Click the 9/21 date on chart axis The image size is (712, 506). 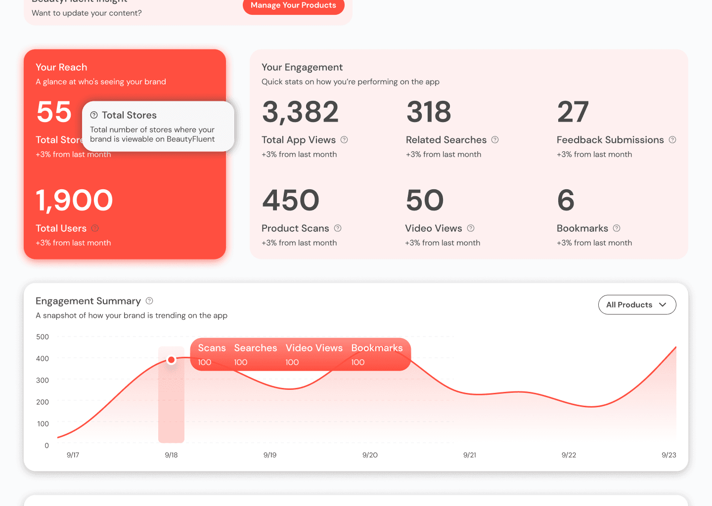[470, 455]
